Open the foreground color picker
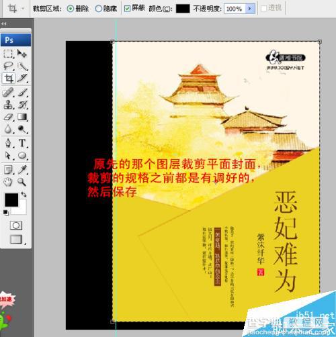The height and width of the screenshot is (337, 336). 11,200
